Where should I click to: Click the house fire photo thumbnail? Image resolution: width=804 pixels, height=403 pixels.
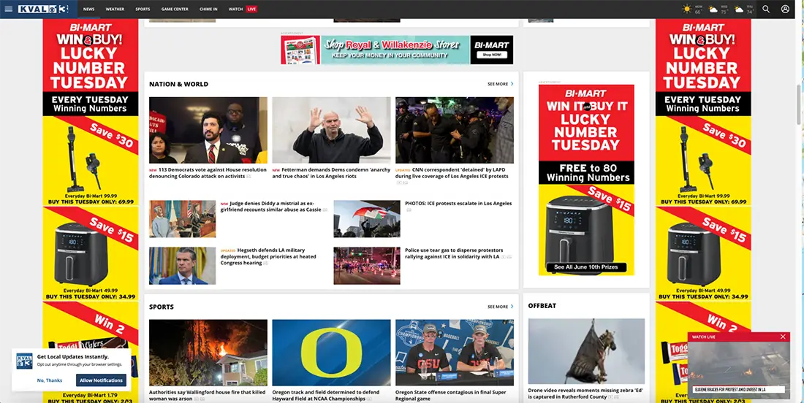pyautogui.click(x=208, y=353)
